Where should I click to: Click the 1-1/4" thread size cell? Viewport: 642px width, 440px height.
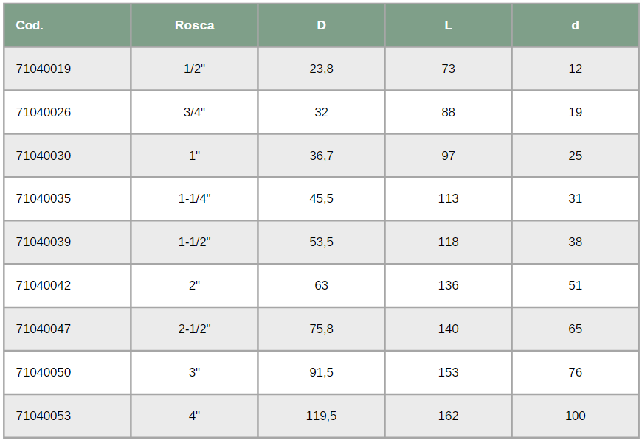tap(195, 198)
